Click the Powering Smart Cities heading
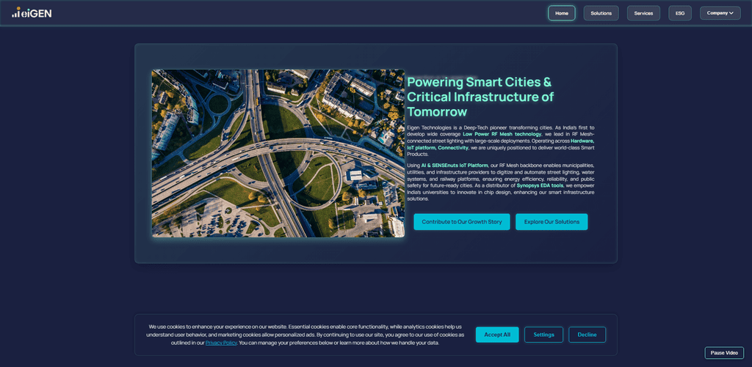The image size is (752, 367). (480, 97)
